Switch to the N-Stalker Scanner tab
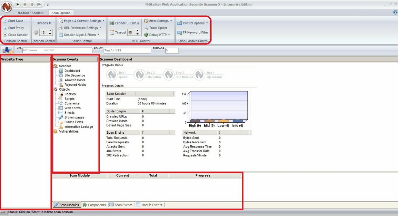Viewport: 398px width, 216px height. pos(30,13)
